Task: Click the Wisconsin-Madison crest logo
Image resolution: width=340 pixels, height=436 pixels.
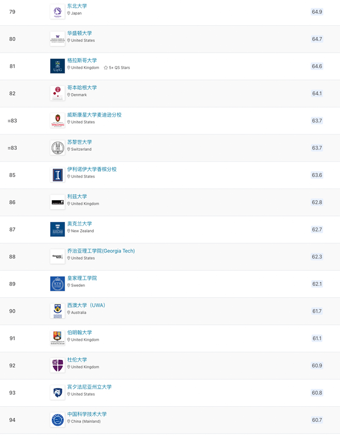Action: [57, 120]
